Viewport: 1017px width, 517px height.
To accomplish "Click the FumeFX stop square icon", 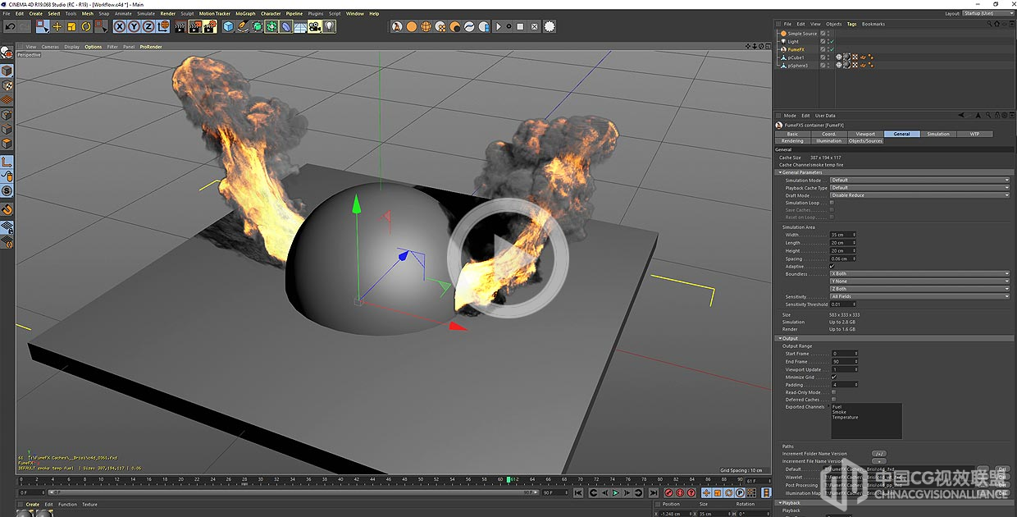I will 520,26.
